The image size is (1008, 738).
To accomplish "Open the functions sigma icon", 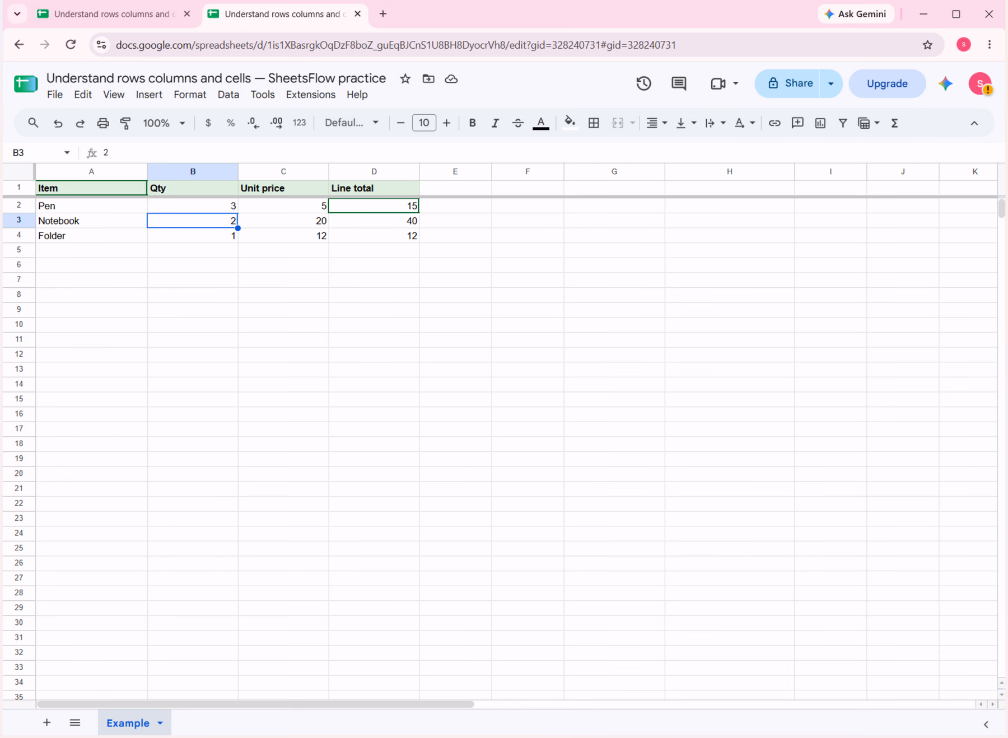I will click(x=894, y=123).
